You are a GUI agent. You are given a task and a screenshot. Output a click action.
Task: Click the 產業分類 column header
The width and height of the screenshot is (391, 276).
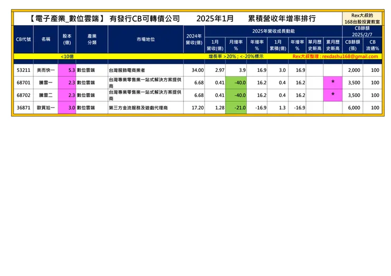pos(92,40)
